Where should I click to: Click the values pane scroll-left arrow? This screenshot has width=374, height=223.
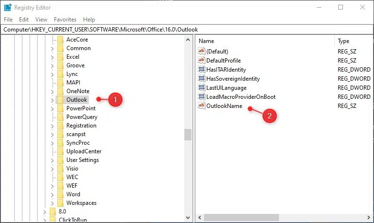tap(200, 217)
